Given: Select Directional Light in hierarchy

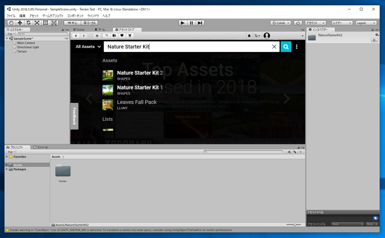Looking at the screenshot, I should [x=28, y=47].
